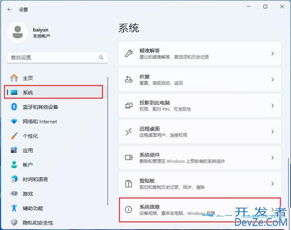Click text 重置、高级启动、返回

click(x=161, y=83)
